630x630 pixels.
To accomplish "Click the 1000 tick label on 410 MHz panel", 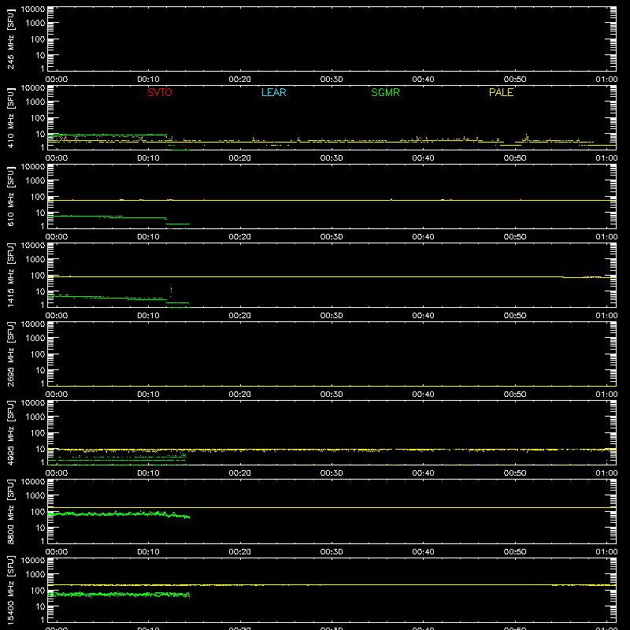I will pos(35,102).
